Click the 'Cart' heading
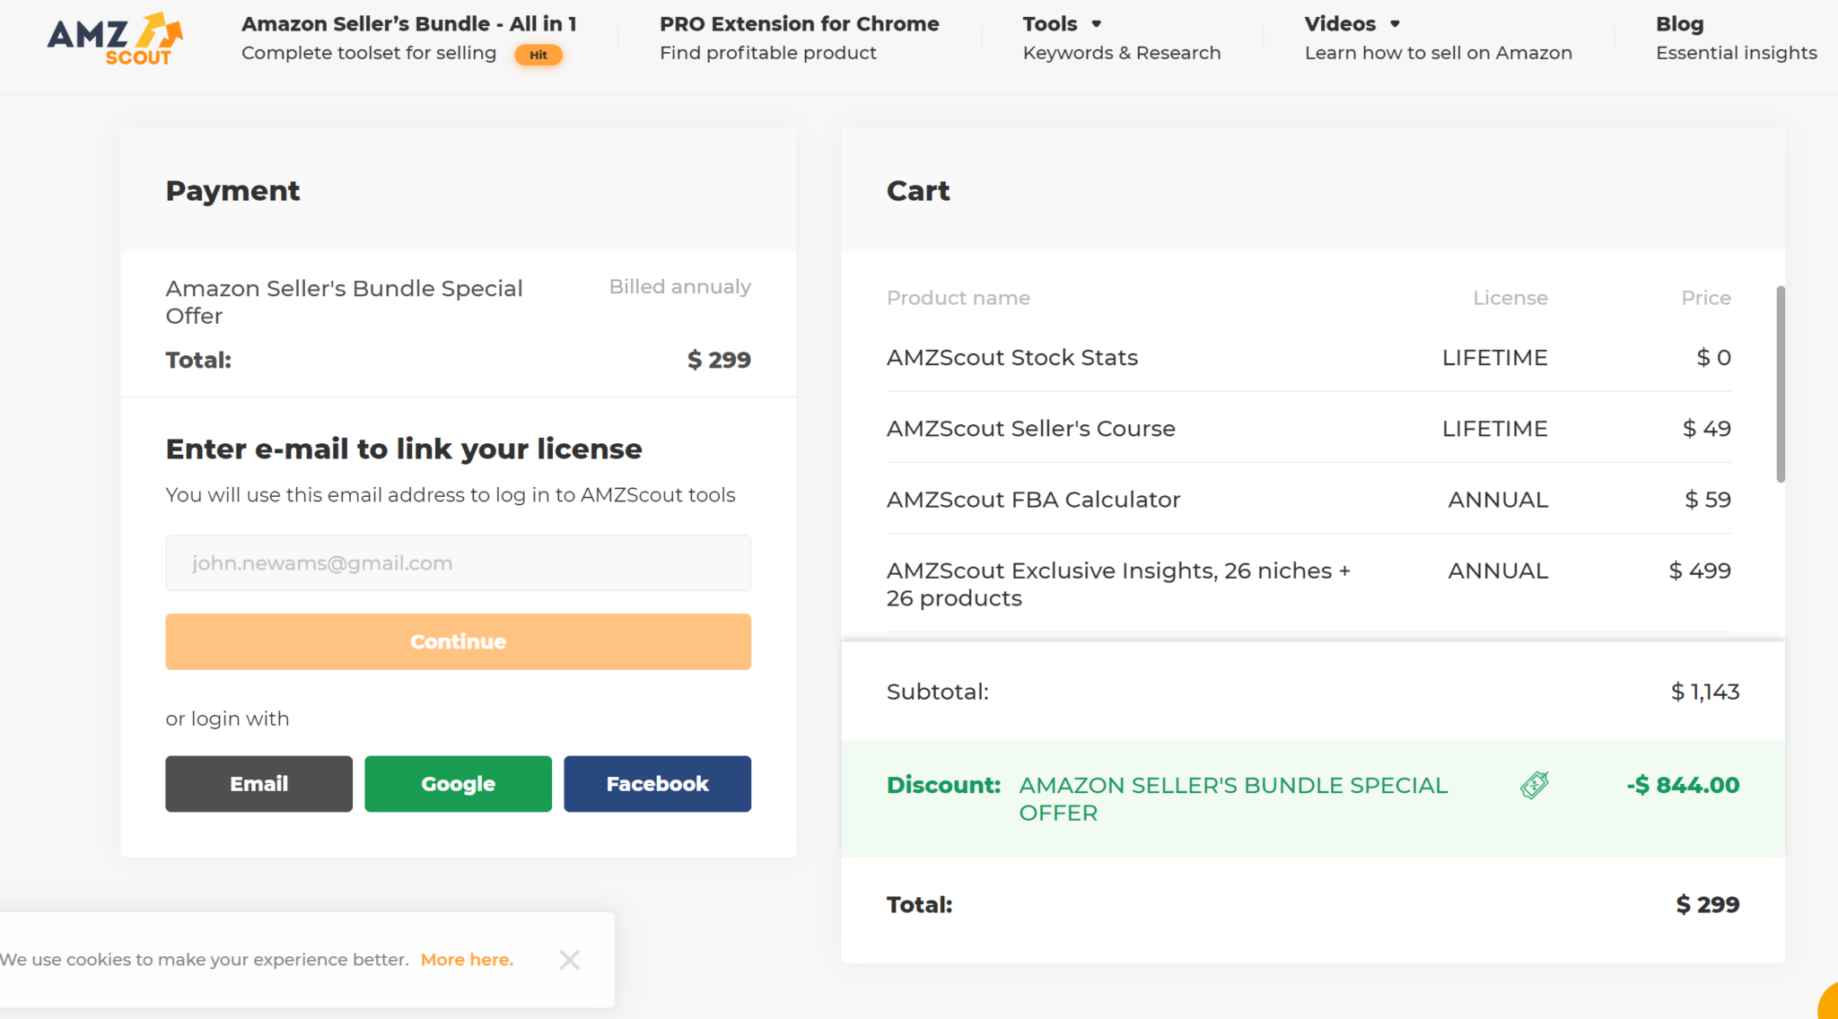 point(918,191)
